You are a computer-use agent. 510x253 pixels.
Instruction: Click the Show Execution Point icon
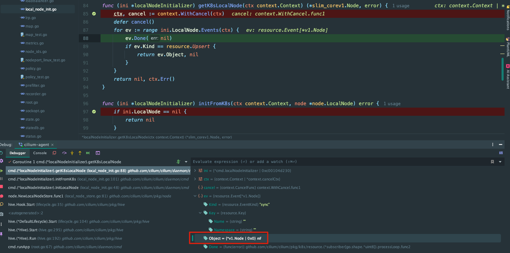pyautogui.click(x=55, y=153)
